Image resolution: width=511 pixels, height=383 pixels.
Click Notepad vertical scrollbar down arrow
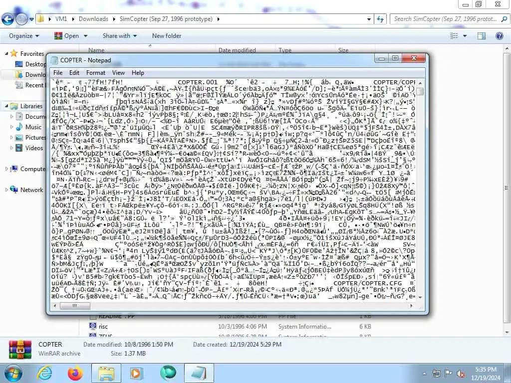click(420, 297)
